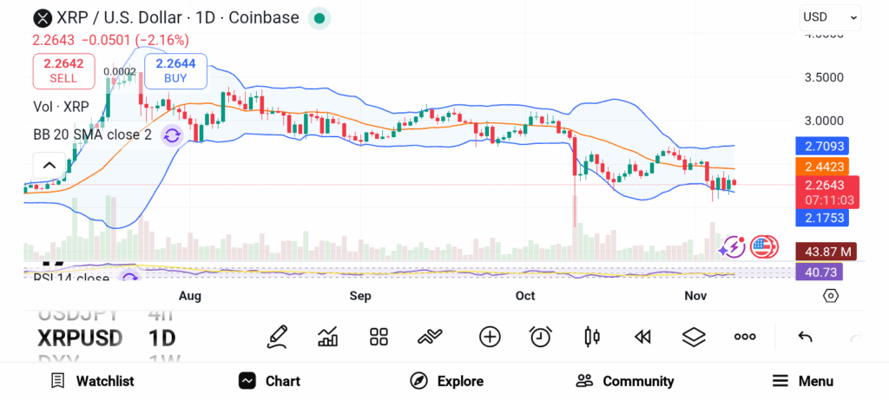Click the BB indicator refresh icon

172,135
